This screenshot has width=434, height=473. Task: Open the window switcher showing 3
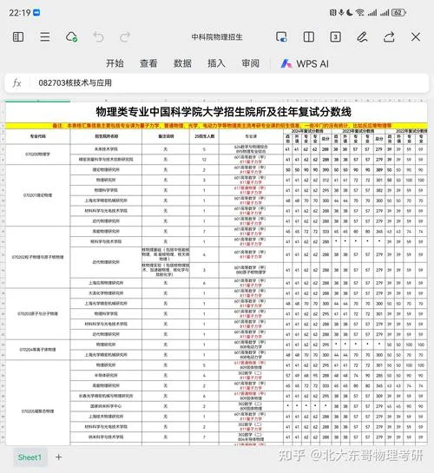coord(335,37)
